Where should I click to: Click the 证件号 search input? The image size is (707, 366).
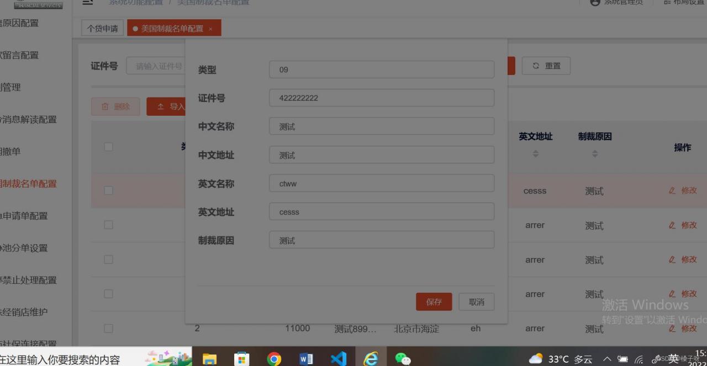point(157,66)
